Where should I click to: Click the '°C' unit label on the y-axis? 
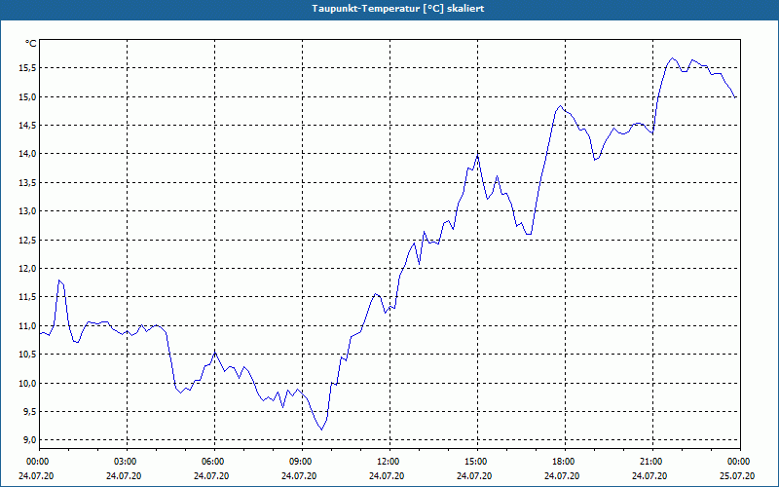[31, 44]
